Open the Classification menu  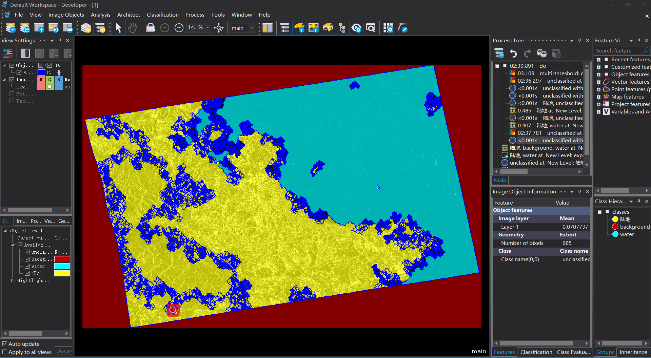click(162, 15)
